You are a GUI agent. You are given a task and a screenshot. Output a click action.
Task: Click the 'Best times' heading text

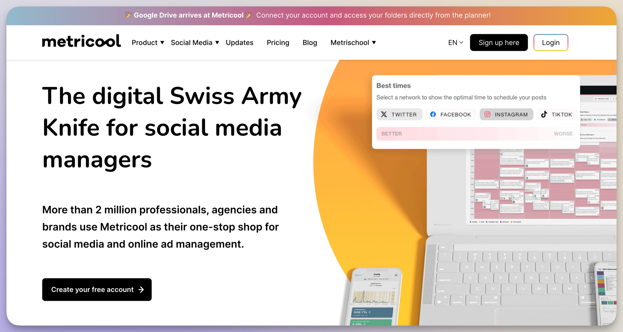point(393,86)
